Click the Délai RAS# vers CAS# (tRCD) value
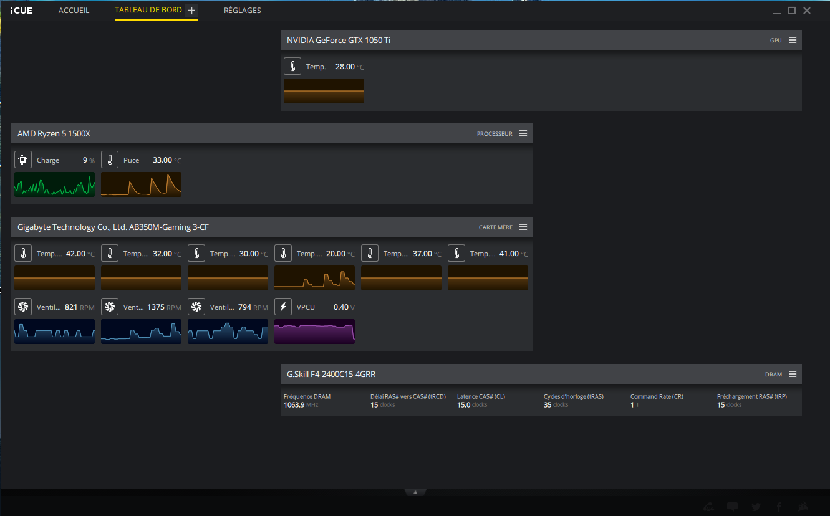This screenshot has width=830, height=516. [x=382, y=405]
